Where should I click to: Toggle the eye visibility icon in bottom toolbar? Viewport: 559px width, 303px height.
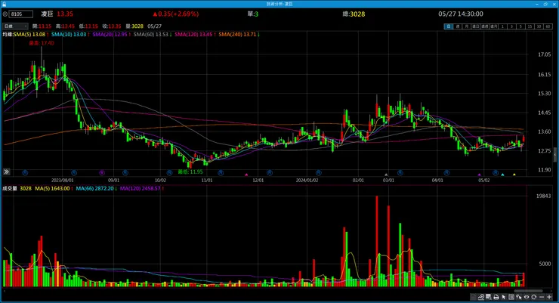tap(527, 297)
